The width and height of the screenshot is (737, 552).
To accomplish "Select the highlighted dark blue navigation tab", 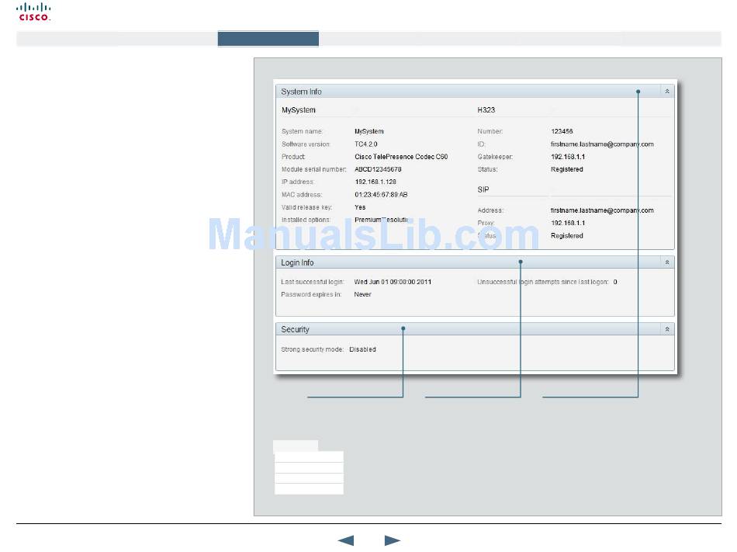I will click(268, 39).
